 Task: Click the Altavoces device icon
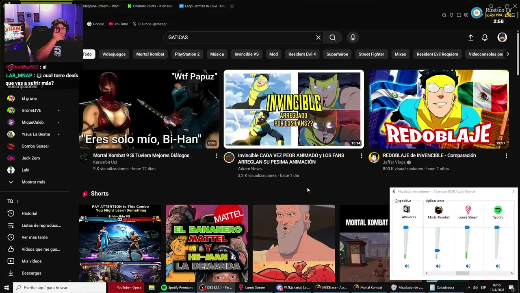click(407, 209)
